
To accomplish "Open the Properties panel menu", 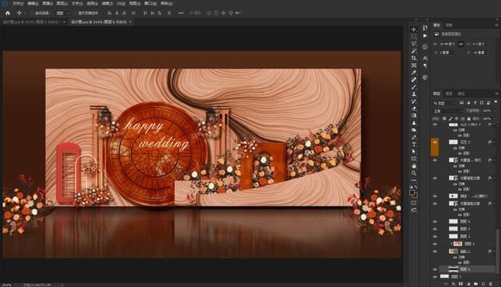I will (496, 25).
